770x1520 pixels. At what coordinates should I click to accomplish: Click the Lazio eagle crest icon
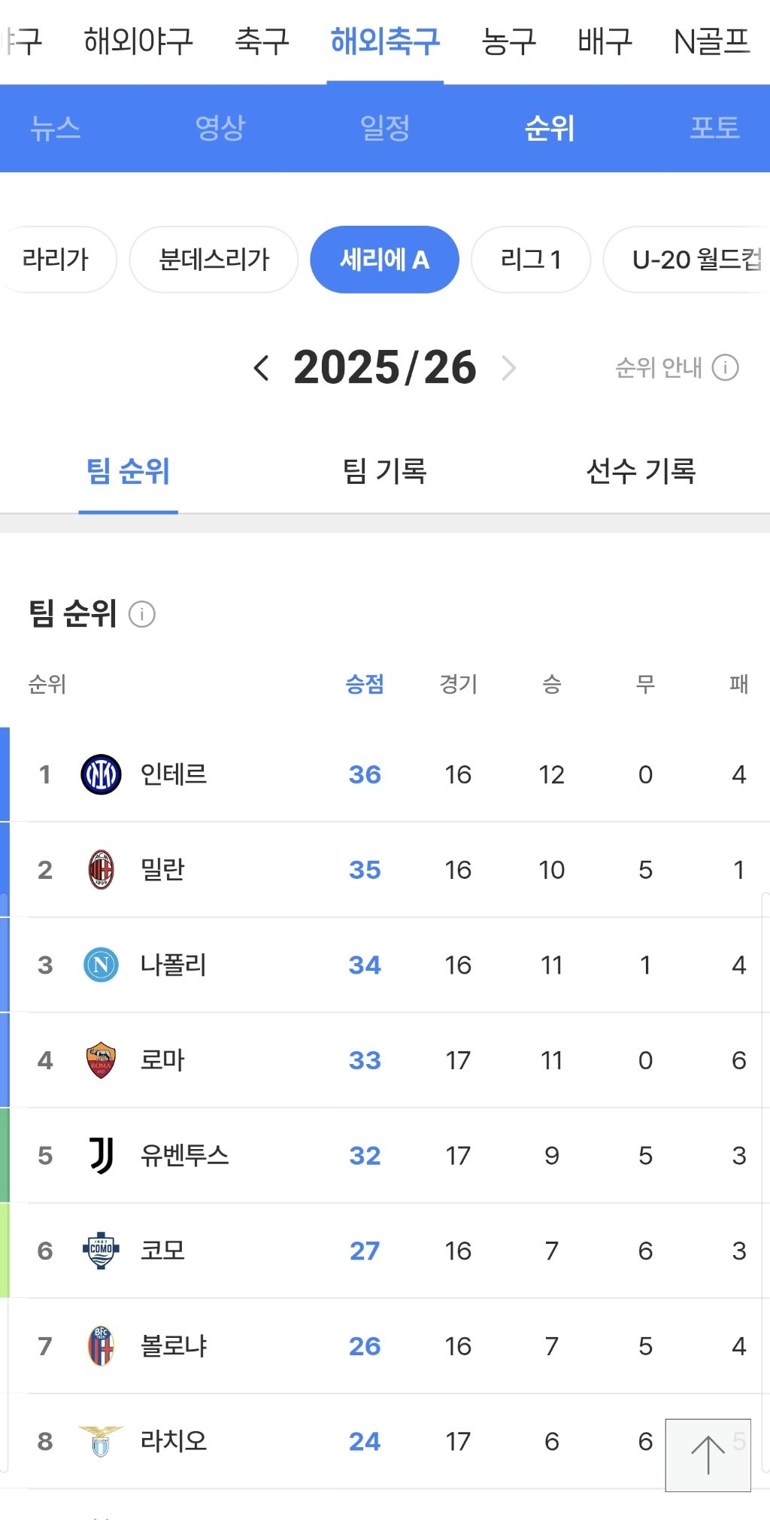pyautogui.click(x=101, y=1441)
